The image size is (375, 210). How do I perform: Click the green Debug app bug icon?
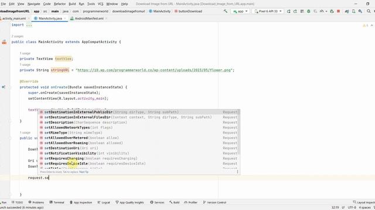(309, 11)
